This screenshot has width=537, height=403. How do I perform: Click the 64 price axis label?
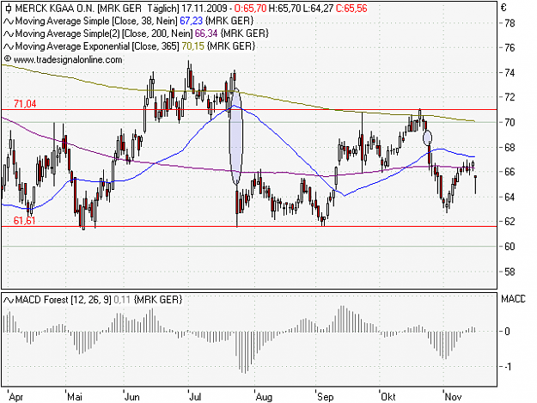coord(510,197)
